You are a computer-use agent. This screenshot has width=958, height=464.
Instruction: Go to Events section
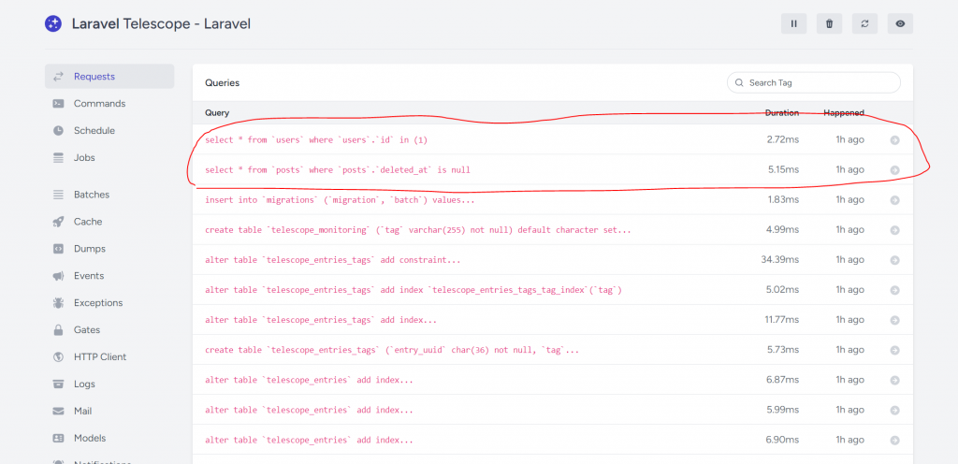point(109,275)
